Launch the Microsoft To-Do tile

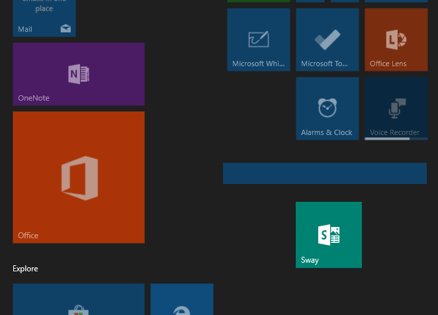(x=328, y=40)
